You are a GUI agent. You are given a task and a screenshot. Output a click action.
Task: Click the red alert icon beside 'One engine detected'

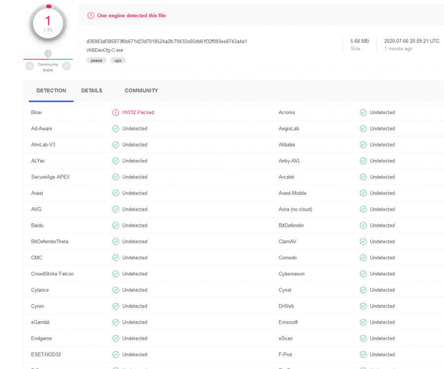(91, 16)
